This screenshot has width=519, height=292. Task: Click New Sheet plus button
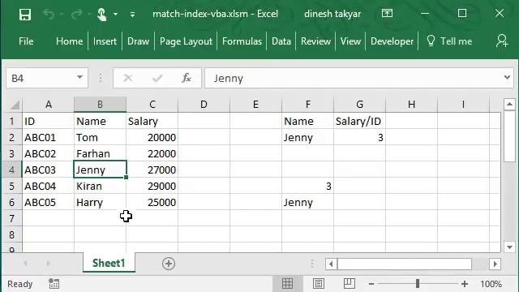pos(169,264)
